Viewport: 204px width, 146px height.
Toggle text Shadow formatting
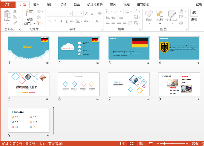click(x=67, y=21)
